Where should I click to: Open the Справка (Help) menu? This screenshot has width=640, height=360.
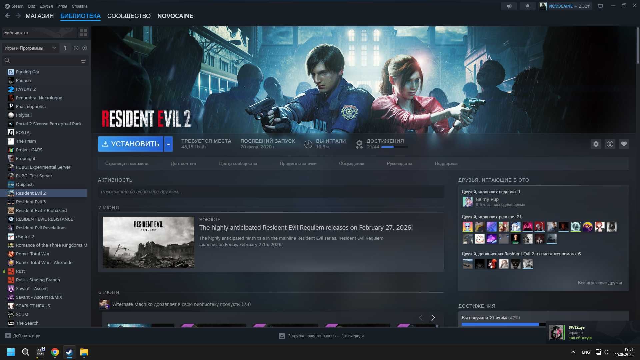tap(80, 6)
